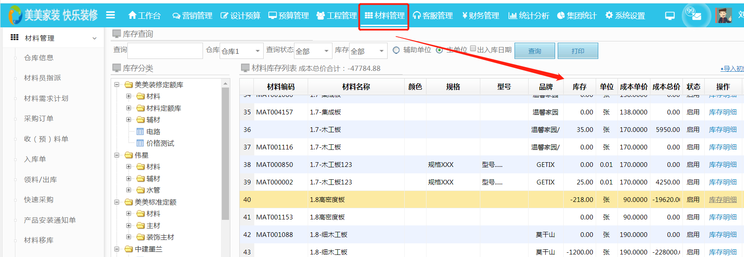Click the user avatar picture
The image size is (744, 257).
[723, 15]
